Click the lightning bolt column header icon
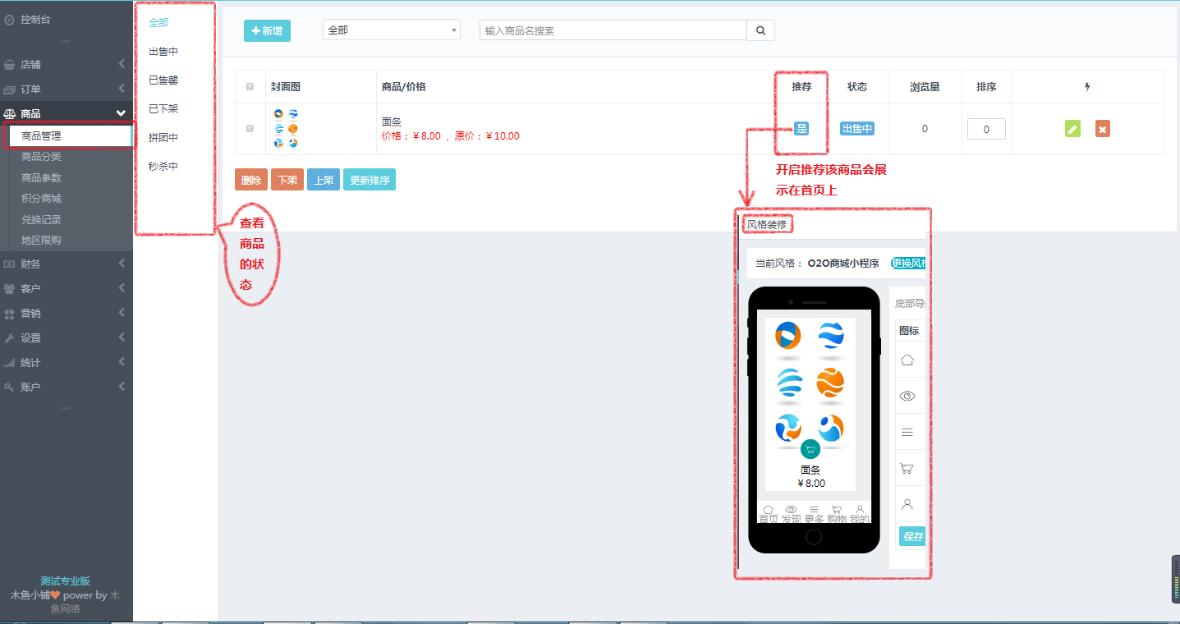Screen dimensions: 1180x624 point(1087,87)
